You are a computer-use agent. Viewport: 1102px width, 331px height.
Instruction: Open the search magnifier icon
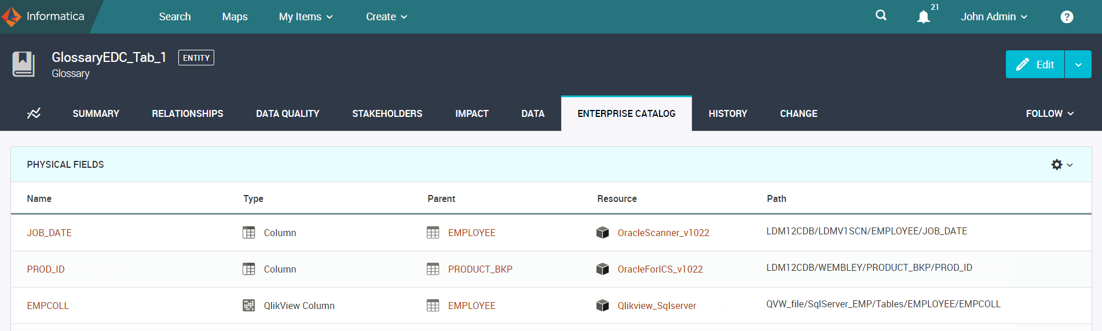(x=881, y=16)
